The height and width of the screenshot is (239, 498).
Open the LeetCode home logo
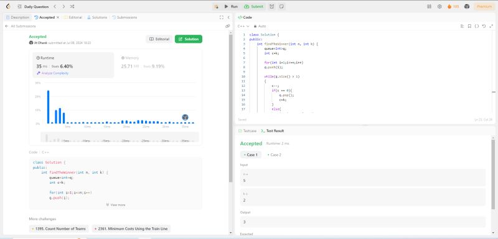click(8, 6)
